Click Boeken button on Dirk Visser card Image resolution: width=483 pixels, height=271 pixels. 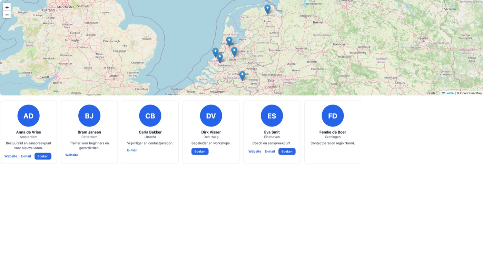point(200,152)
